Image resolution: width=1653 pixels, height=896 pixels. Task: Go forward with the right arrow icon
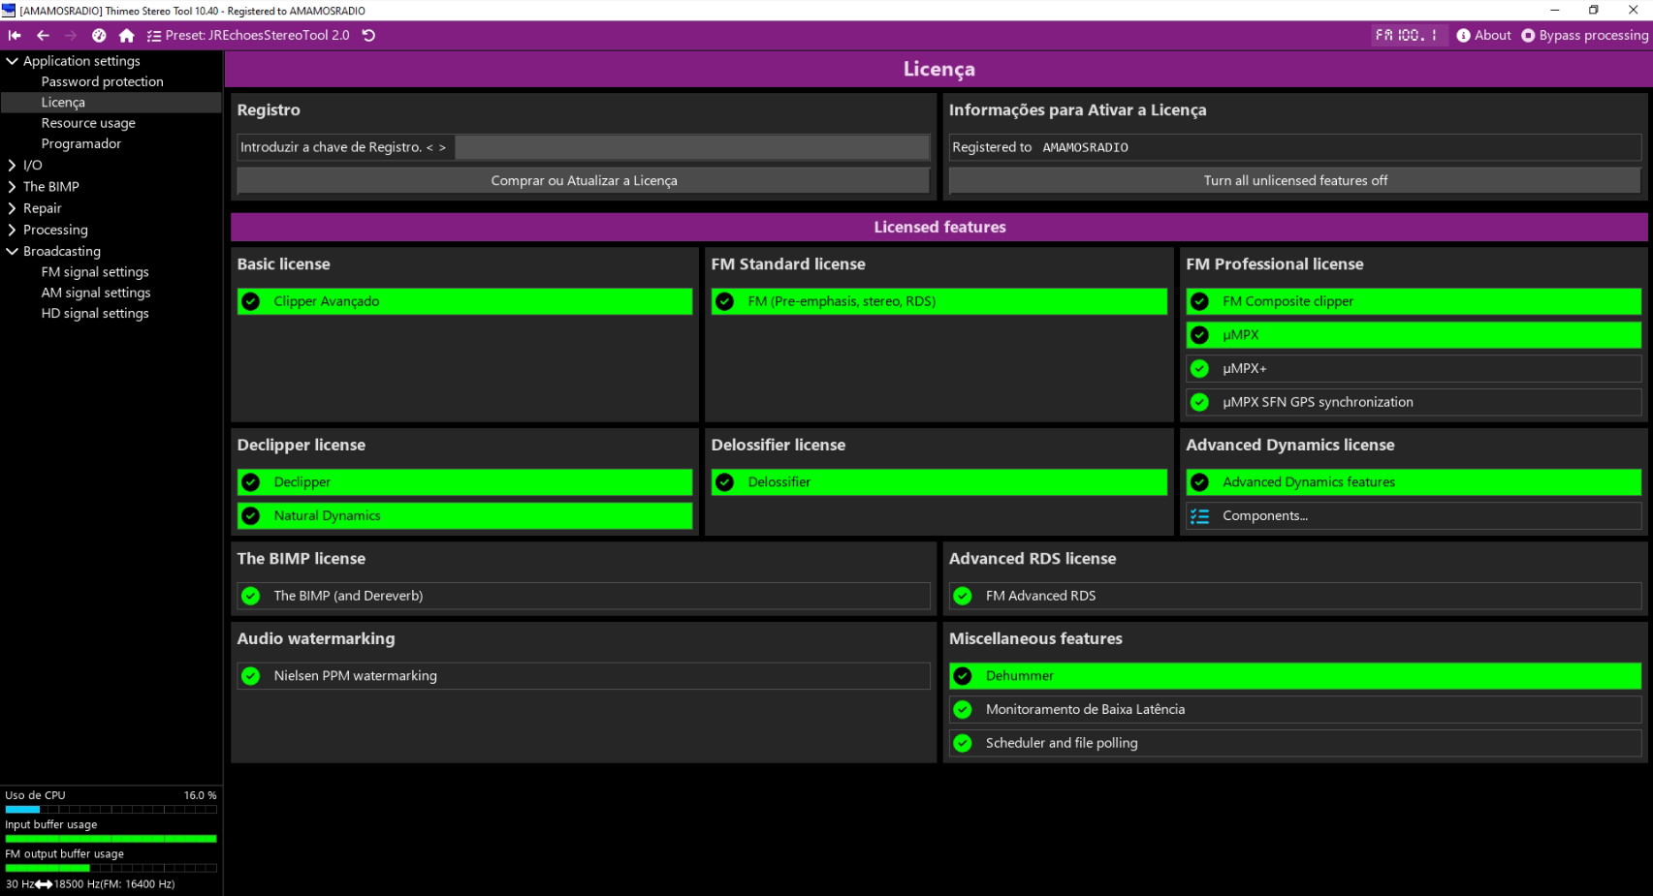[71, 35]
